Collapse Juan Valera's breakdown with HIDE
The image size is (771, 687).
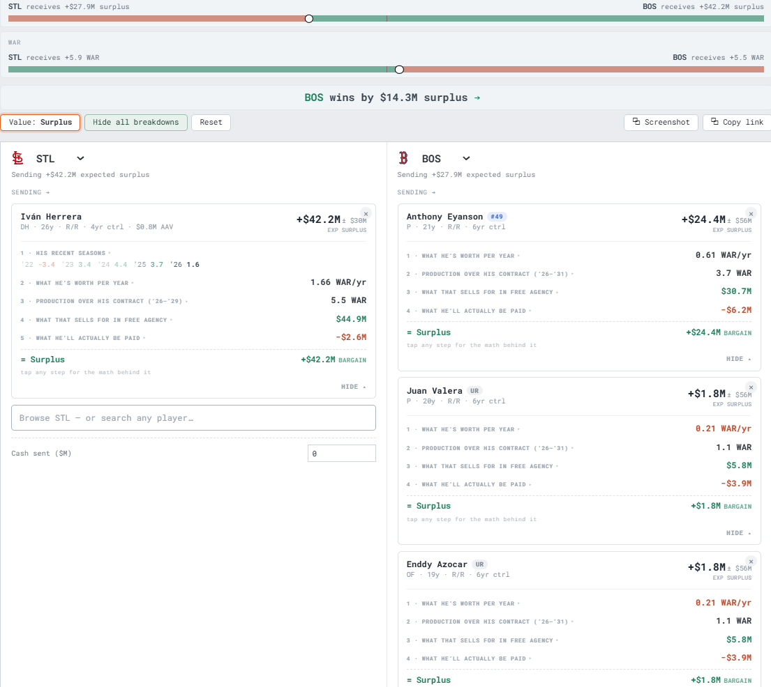click(738, 533)
